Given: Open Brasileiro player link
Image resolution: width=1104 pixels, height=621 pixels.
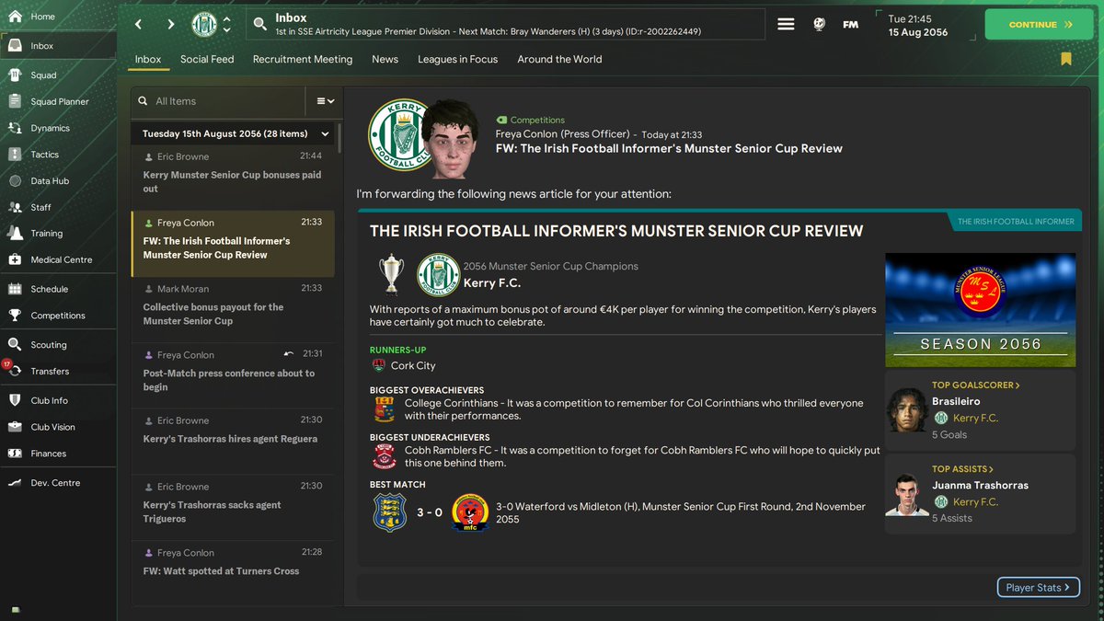Looking at the screenshot, I should coord(956,401).
